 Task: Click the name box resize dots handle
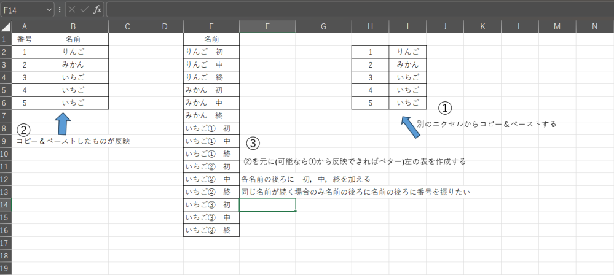coord(60,10)
